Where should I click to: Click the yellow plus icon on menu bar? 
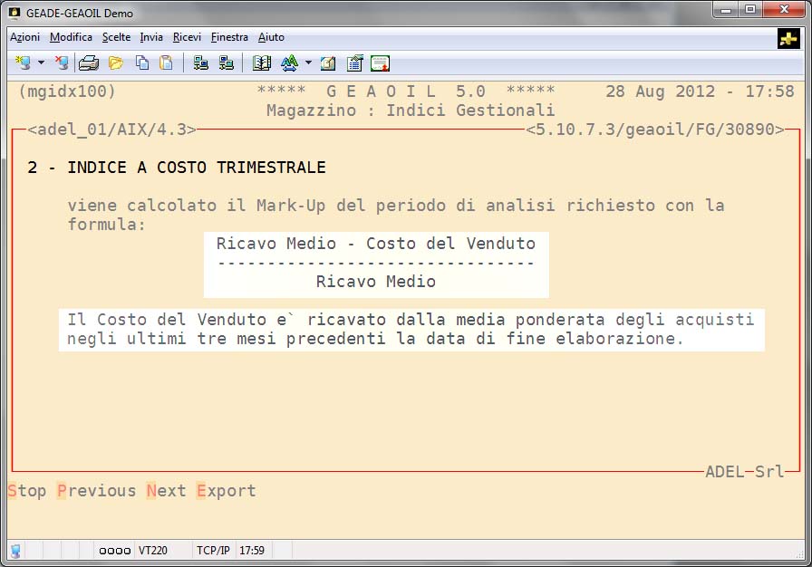788,38
